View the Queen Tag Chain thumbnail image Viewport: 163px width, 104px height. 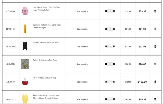(x=25, y=64)
